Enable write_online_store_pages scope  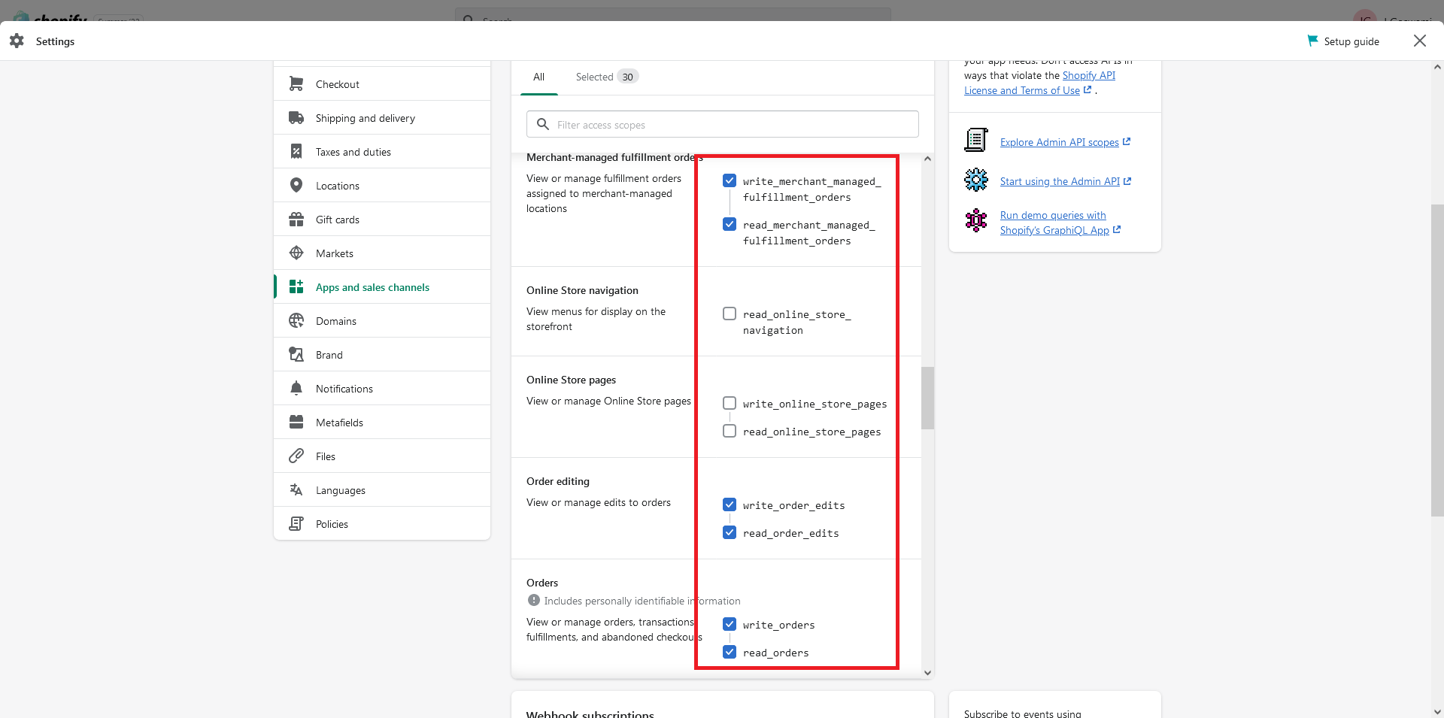(x=730, y=403)
